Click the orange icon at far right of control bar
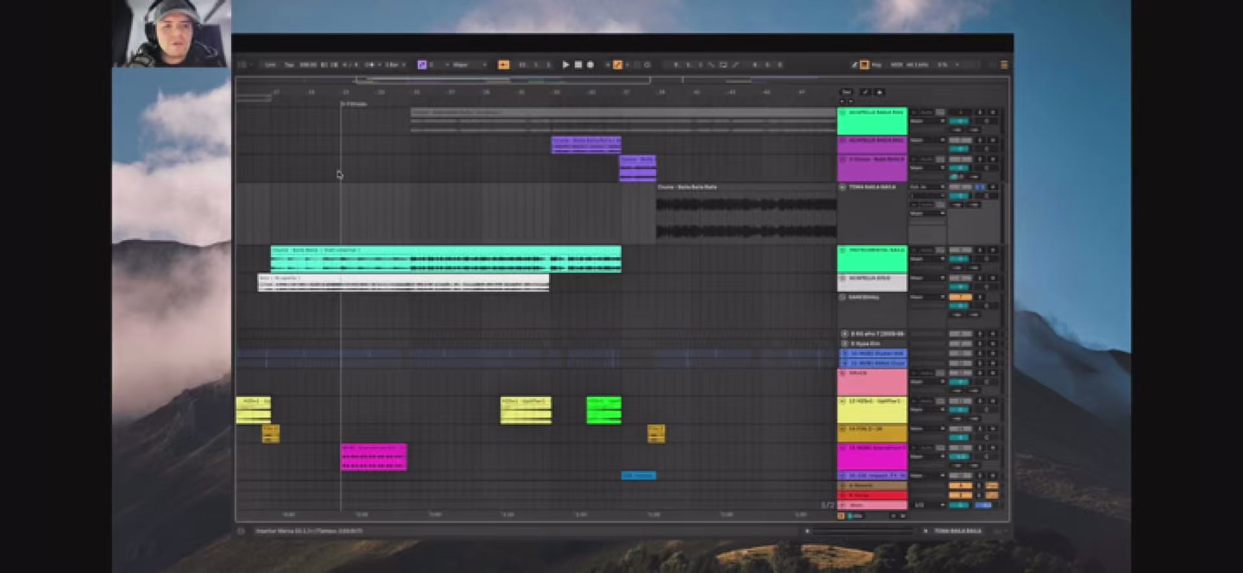Viewport: 1243px width, 573px height. tap(1004, 65)
